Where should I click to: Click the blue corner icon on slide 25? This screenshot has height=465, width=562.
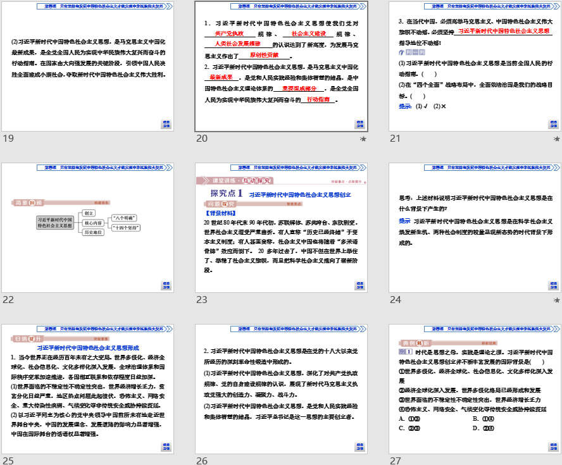tap(166, 447)
